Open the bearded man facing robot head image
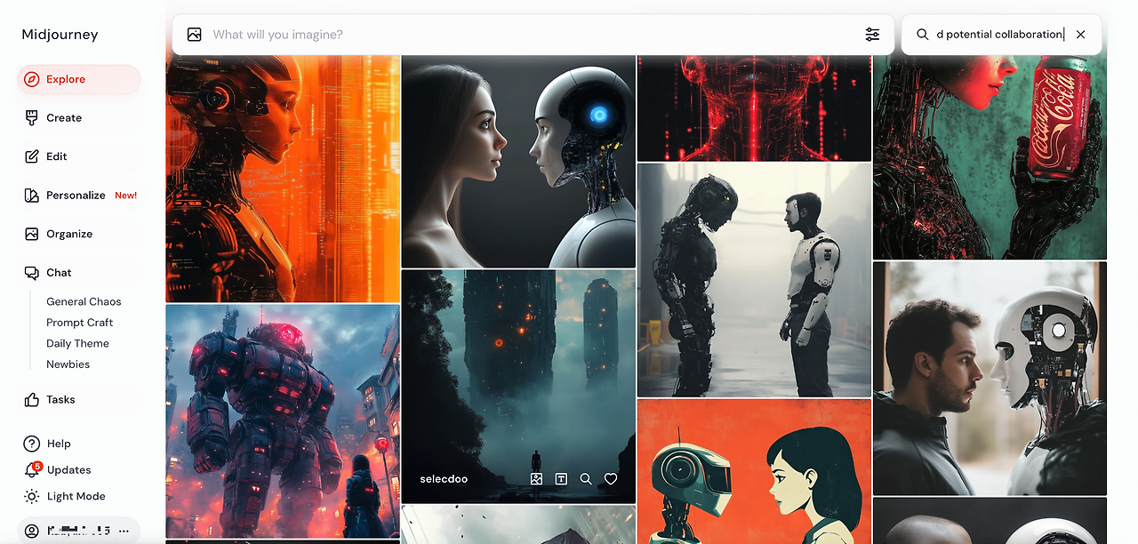The height and width of the screenshot is (544, 1138). [990, 379]
